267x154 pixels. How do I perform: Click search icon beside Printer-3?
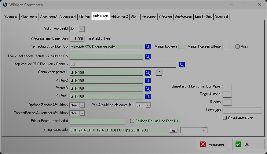pyautogui.click(x=148, y=88)
